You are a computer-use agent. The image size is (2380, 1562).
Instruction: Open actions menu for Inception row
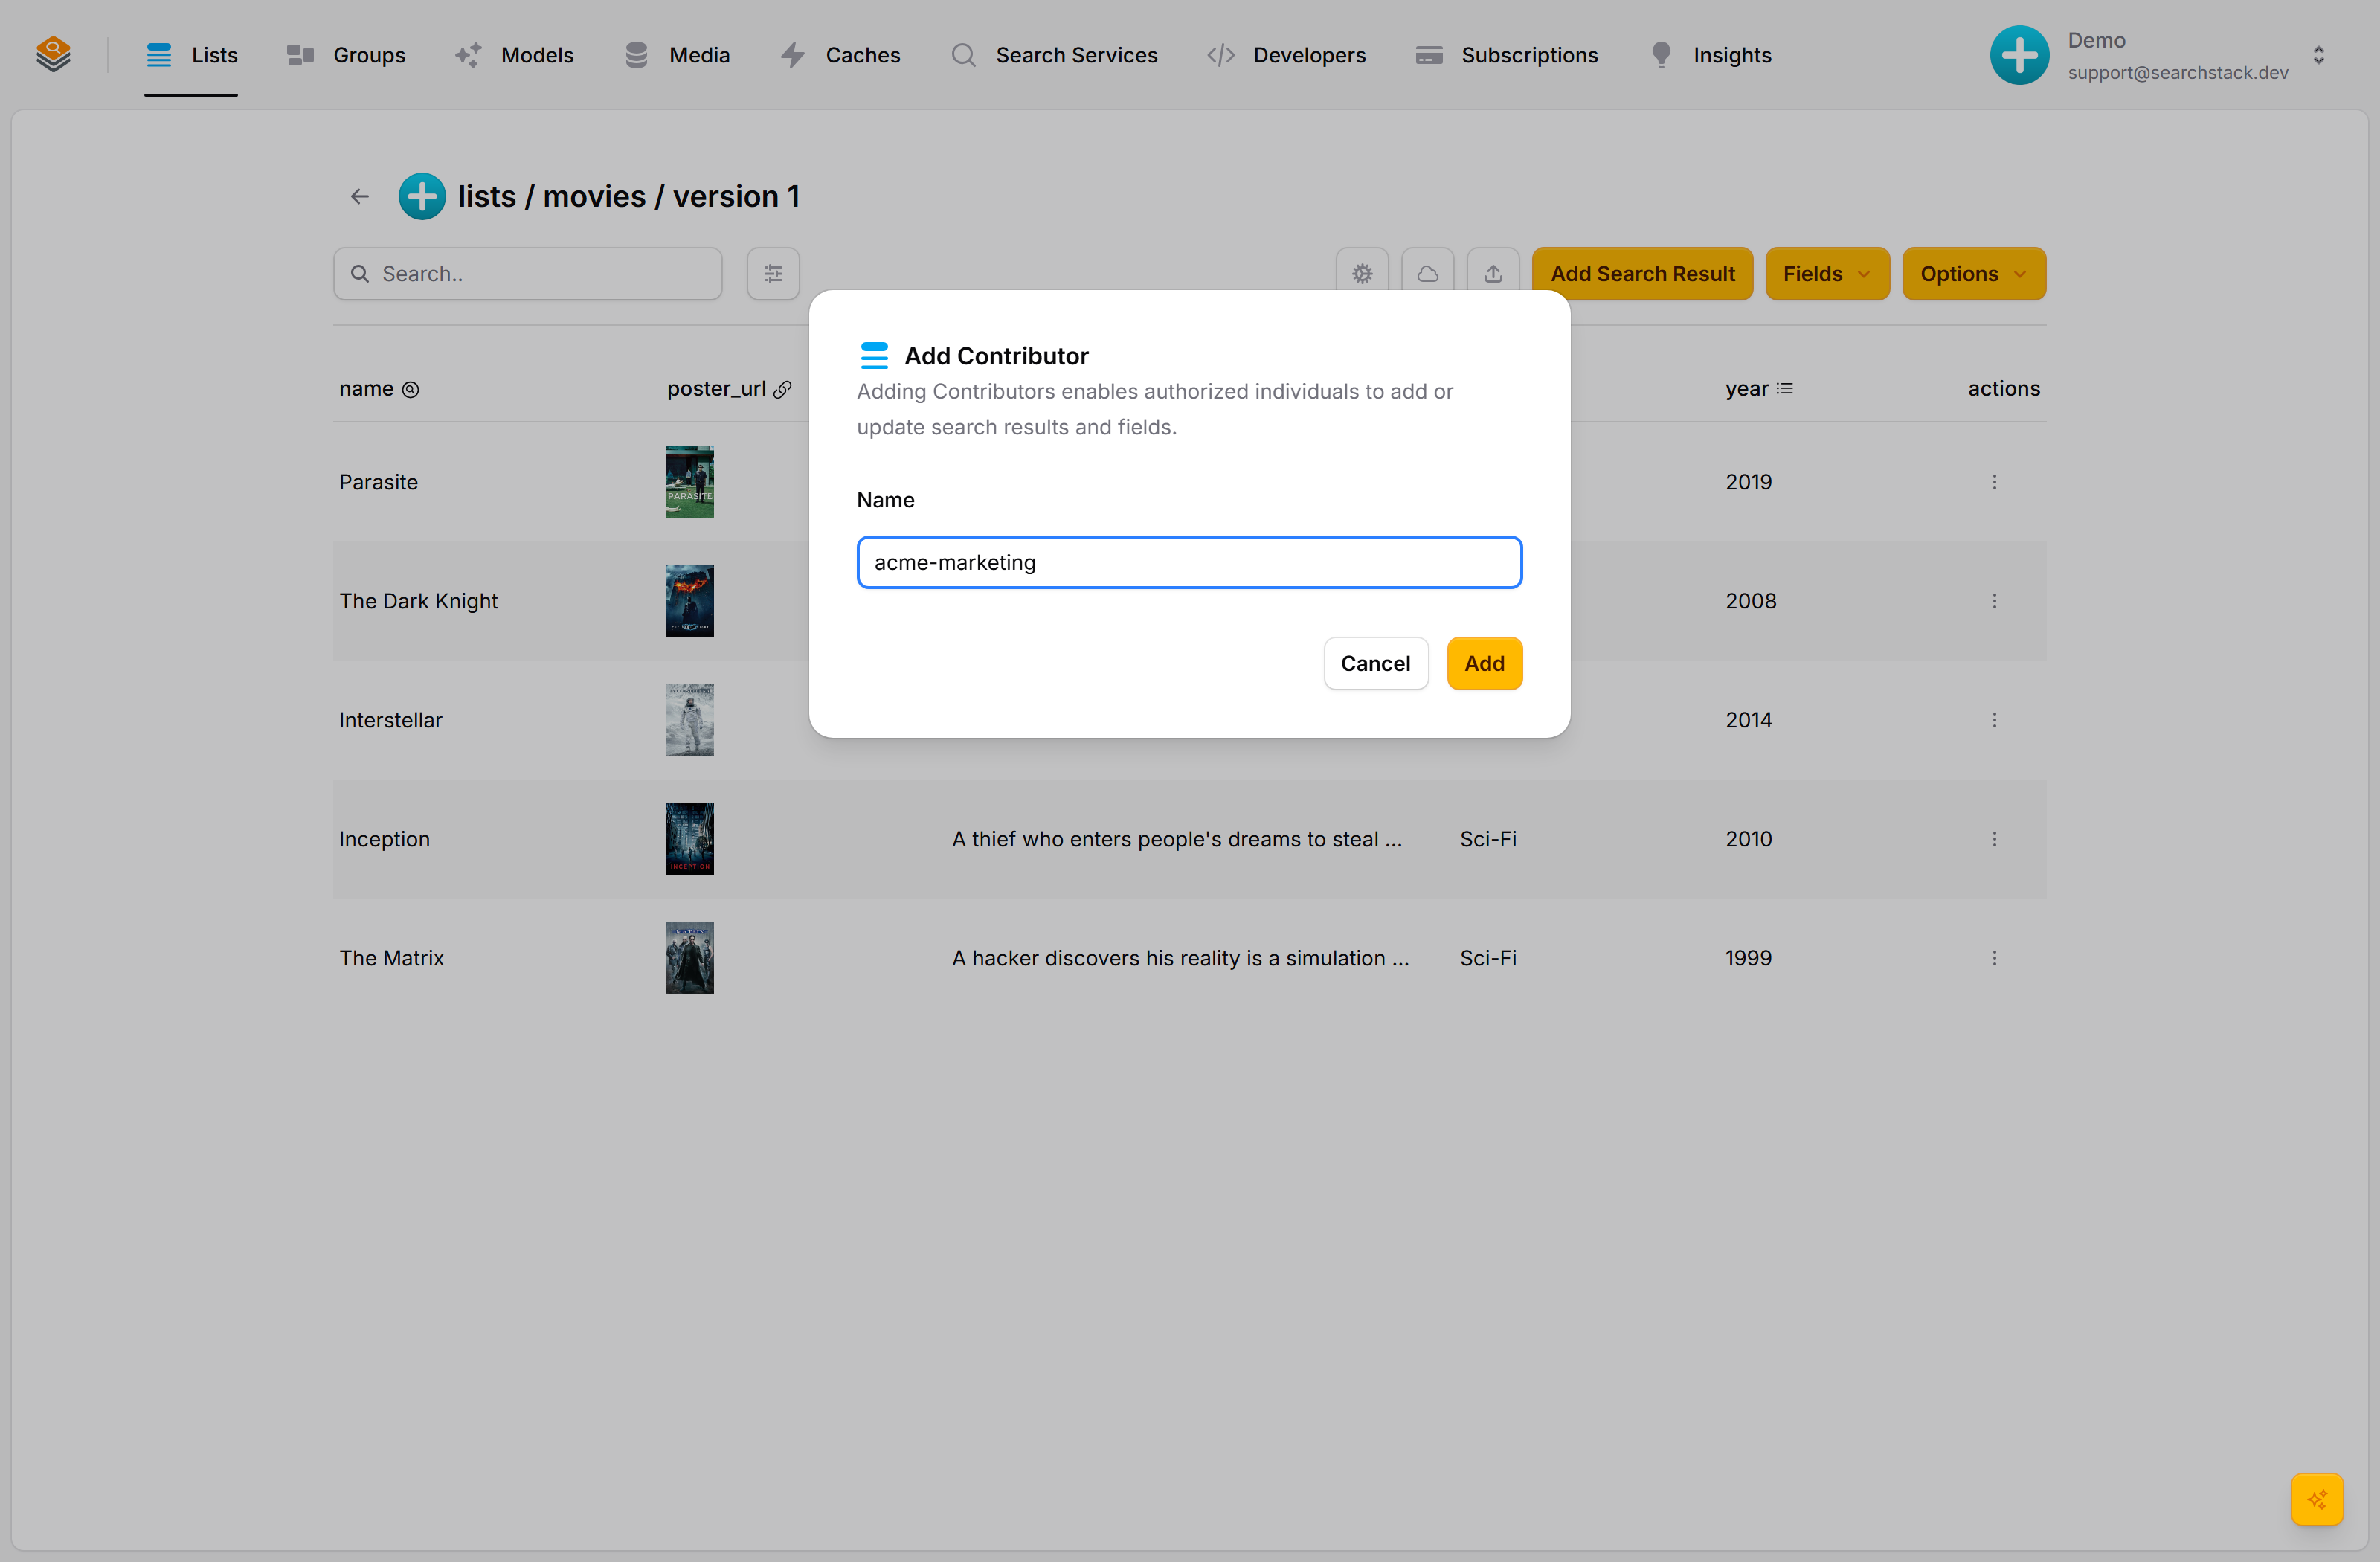pyautogui.click(x=1994, y=839)
